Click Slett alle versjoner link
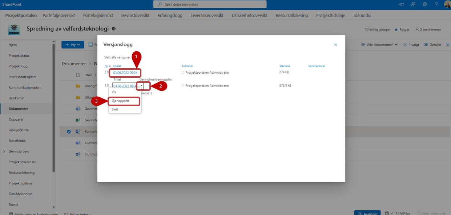 click(117, 57)
